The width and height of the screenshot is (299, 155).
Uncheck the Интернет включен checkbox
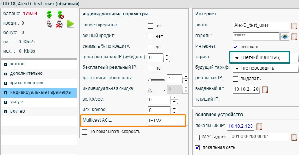tap(235, 47)
